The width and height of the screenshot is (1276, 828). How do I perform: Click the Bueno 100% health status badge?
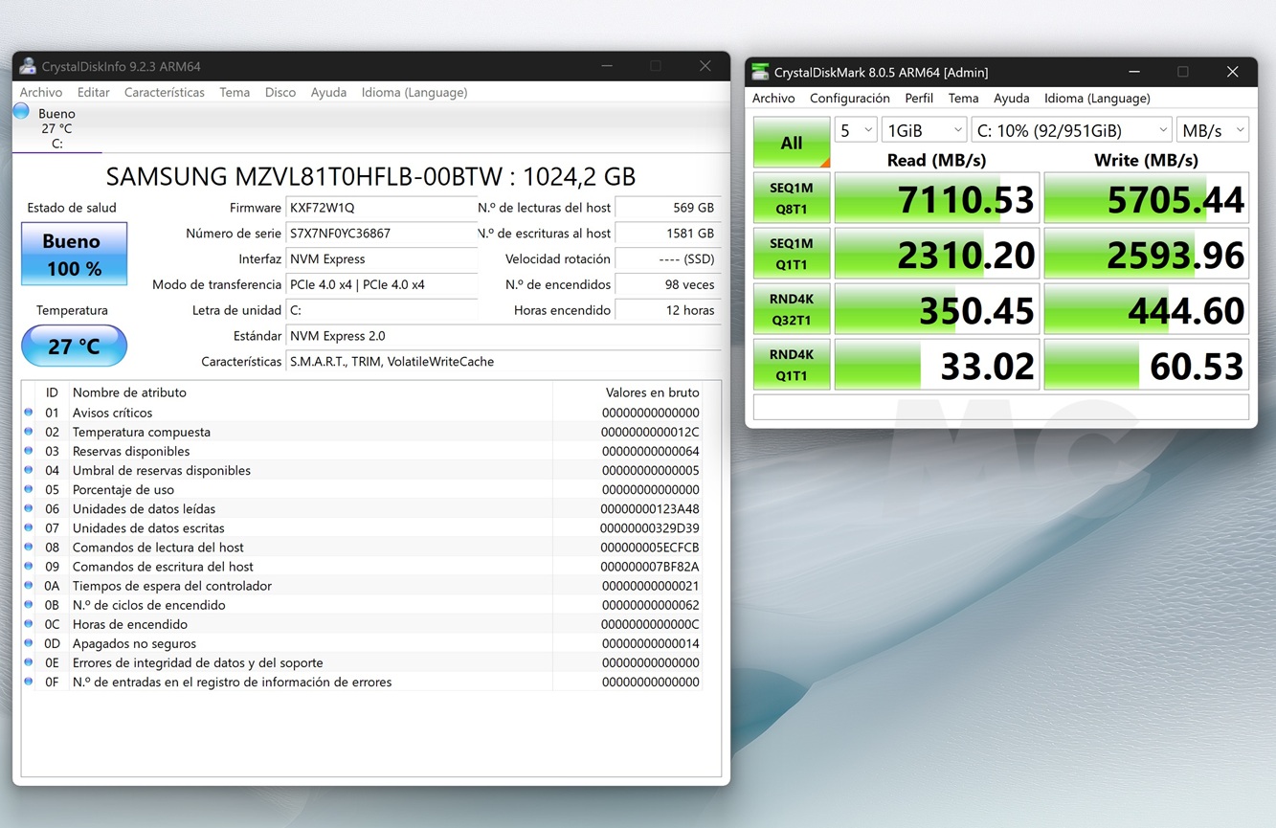click(x=74, y=254)
